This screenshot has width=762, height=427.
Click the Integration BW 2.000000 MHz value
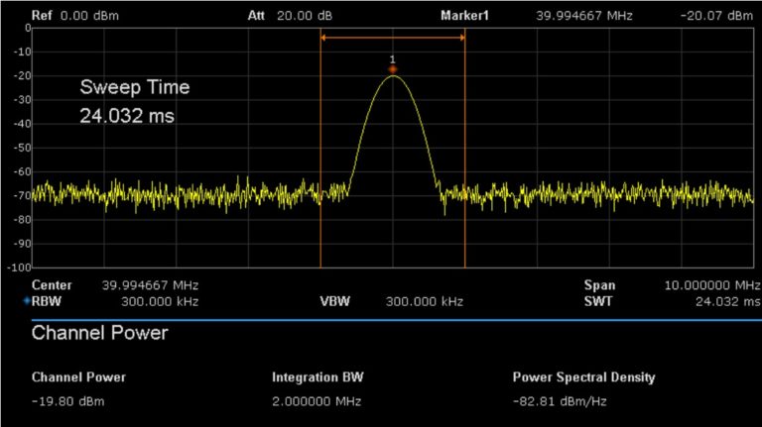(x=317, y=401)
